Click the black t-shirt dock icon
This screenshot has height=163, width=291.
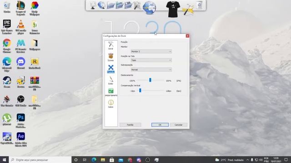173,9
